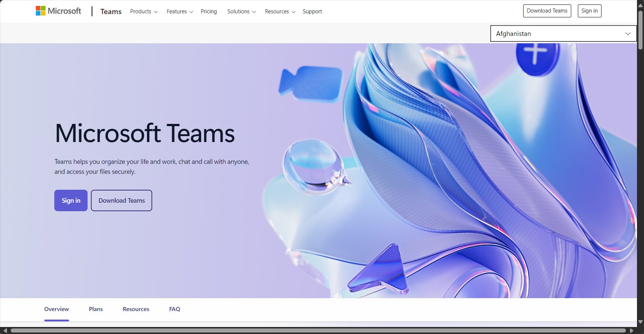Screen dimensions: 644x334
Task: Click the vertical scrollbar down arrow
Action: coord(641,322)
